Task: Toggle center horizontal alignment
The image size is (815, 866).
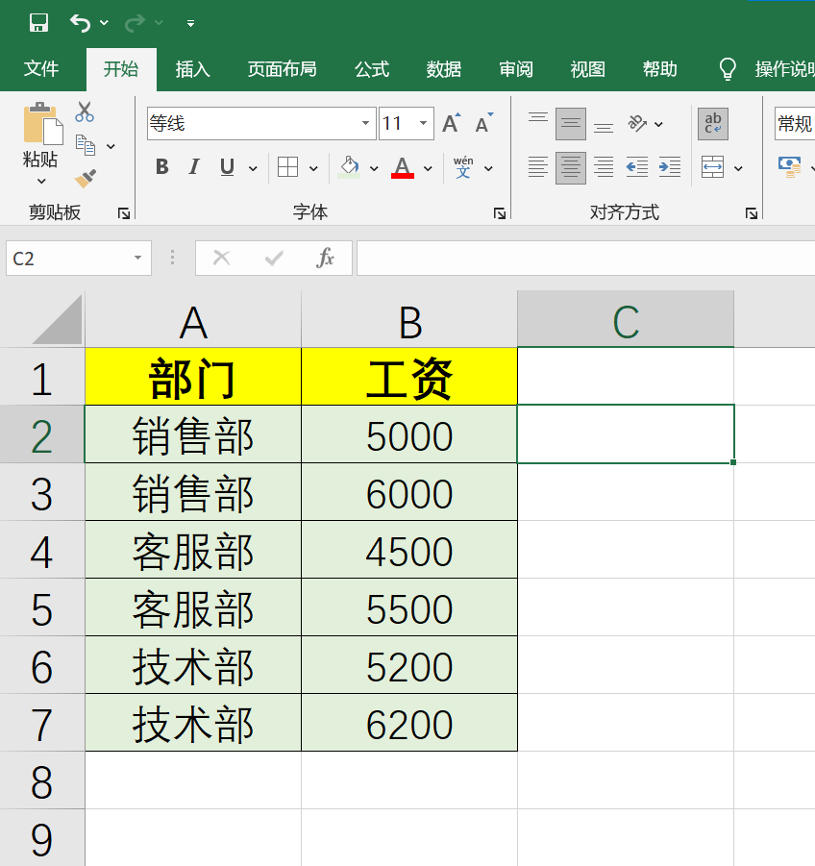Action: click(570, 167)
